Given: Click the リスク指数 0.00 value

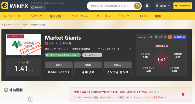Looking at the screenshot, I should (x=174, y=71).
